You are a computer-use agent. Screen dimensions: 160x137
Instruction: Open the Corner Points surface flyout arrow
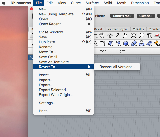(x=112, y=46)
